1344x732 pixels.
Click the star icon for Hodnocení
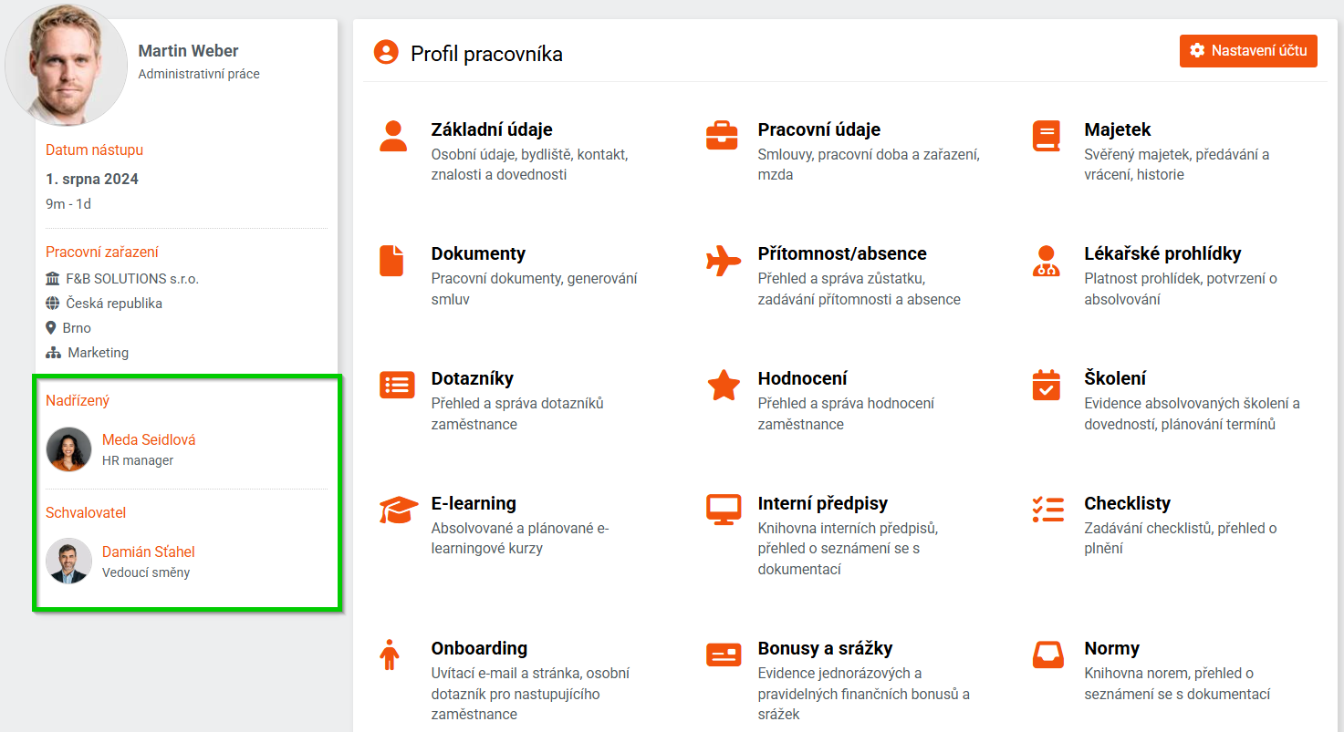(724, 385)
